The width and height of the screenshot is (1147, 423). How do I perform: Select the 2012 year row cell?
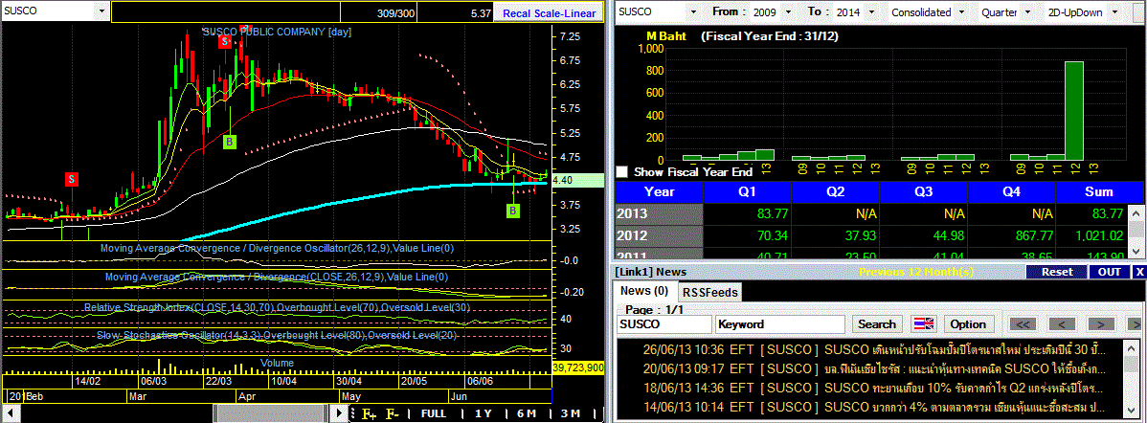coord(659,235)
